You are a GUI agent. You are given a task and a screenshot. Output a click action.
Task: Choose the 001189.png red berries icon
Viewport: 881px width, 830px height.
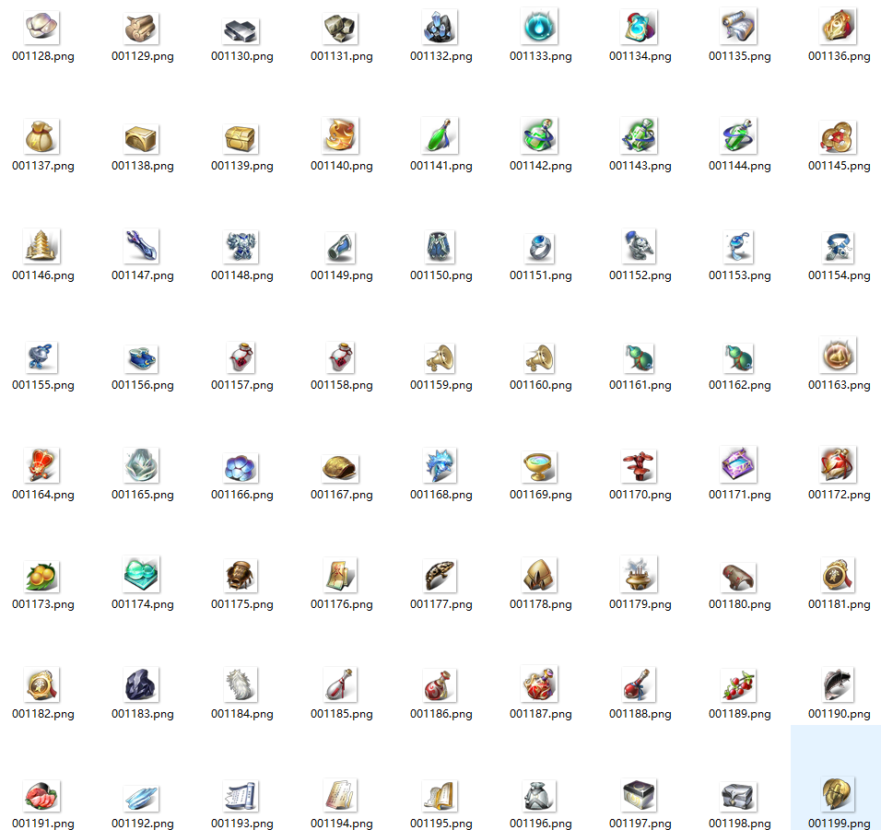[739, 686]
